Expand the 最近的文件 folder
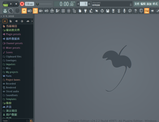This screenshot has height=122, width=159. 11,30
